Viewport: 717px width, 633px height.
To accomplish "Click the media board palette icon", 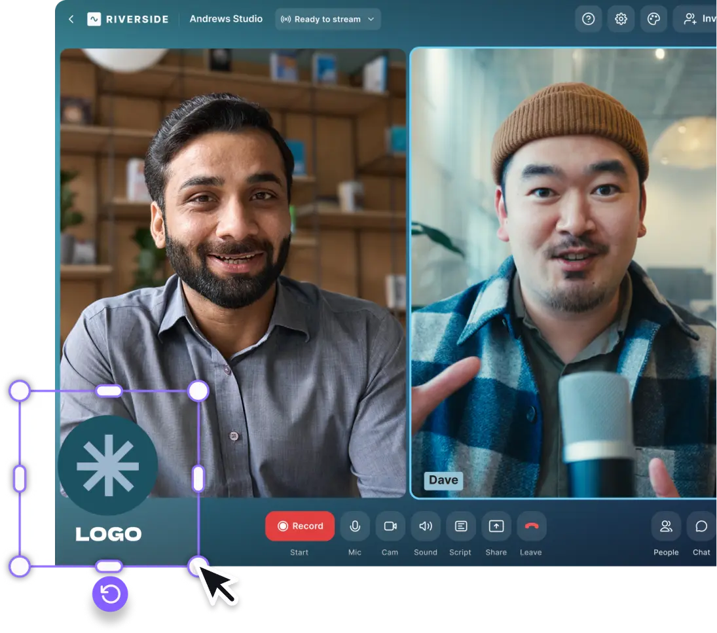I will tap(653, 19).
